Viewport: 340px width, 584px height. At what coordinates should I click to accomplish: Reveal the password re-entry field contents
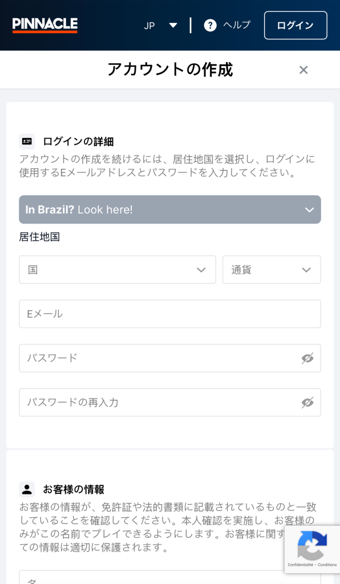pyautogui.click(x=307, y=402)
